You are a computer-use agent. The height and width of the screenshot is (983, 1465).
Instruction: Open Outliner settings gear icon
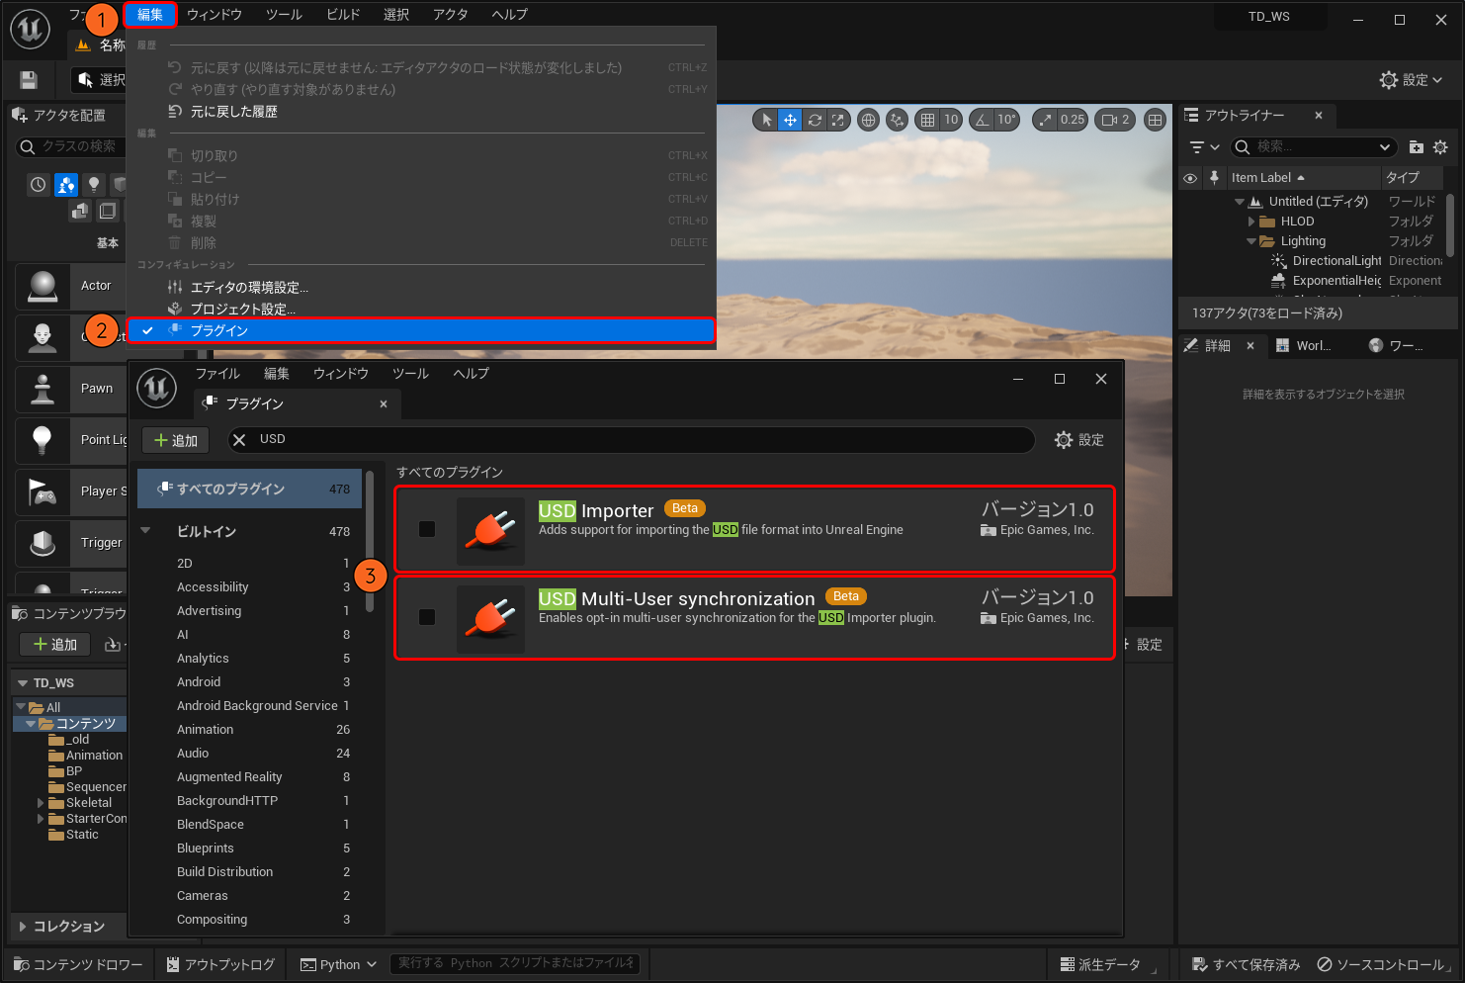coord(1440,147)
